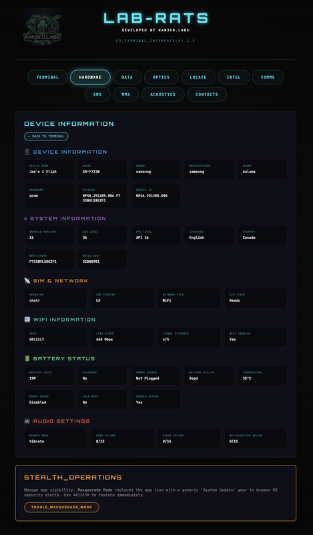This screenshot has width=313, height=535.
Task: Click the gear icon beside System Information
Action: [x=25, y=219]
